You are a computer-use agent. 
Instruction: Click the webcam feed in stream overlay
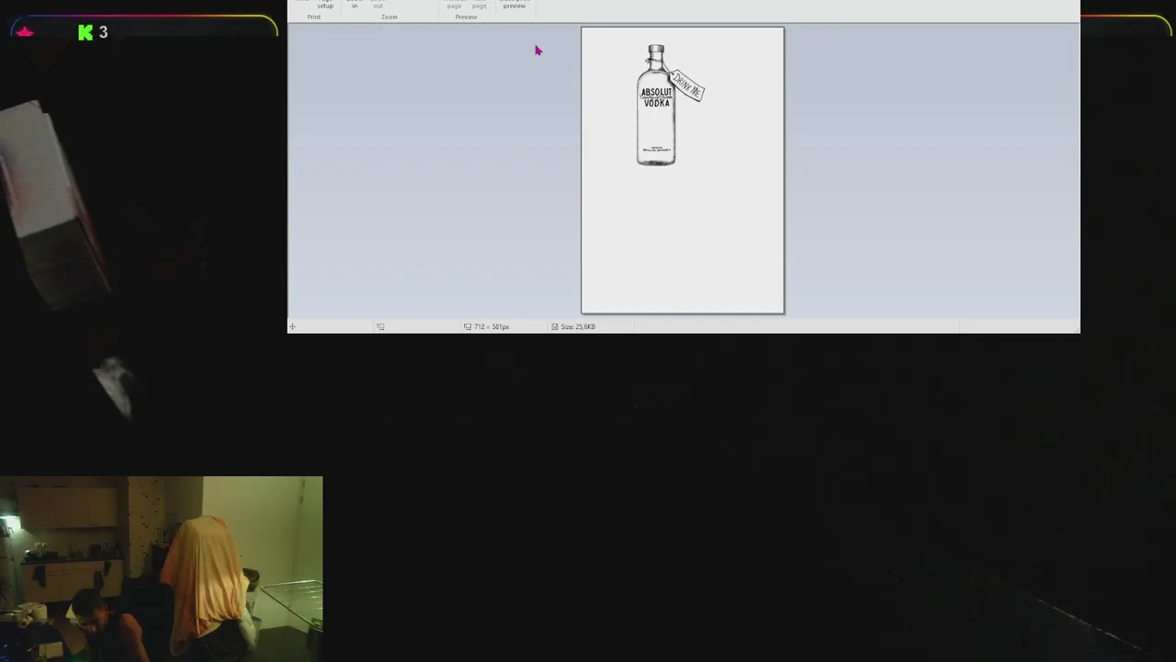click(x=161, y=569)
